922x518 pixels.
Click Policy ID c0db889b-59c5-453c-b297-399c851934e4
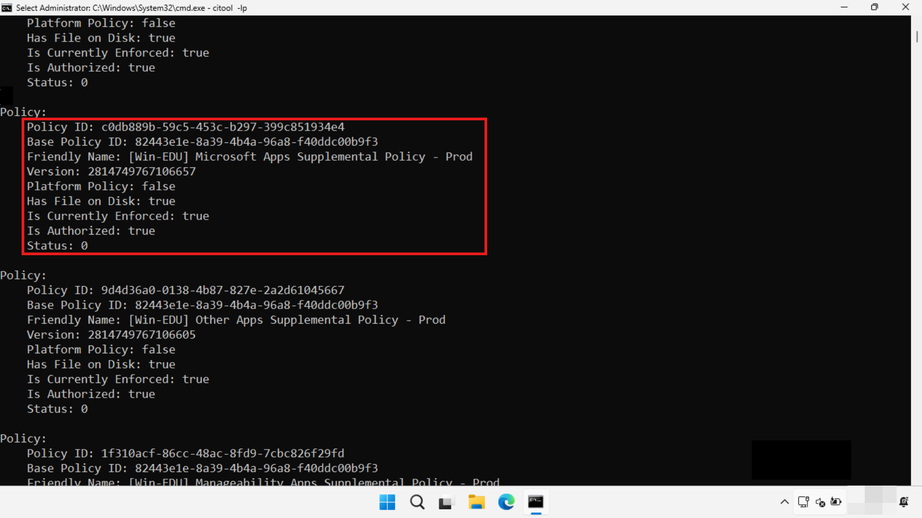coord(186,127)
